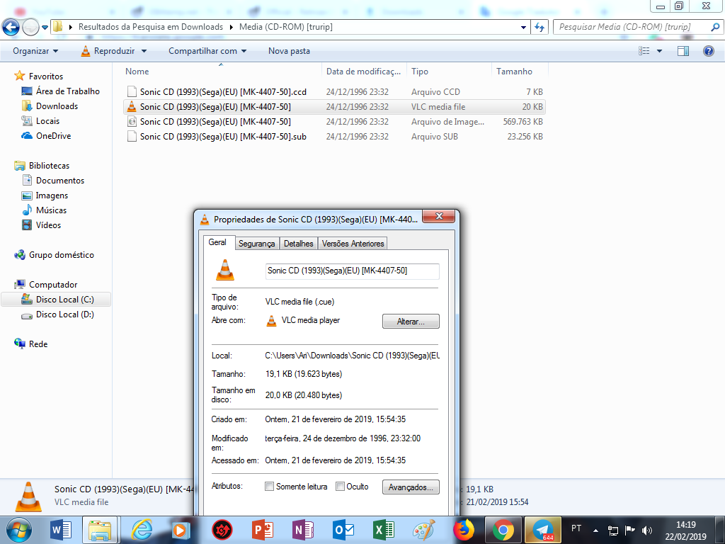Open OneNote from the taskbar
This screenshot has width=725, height=544.
point(303,530)
